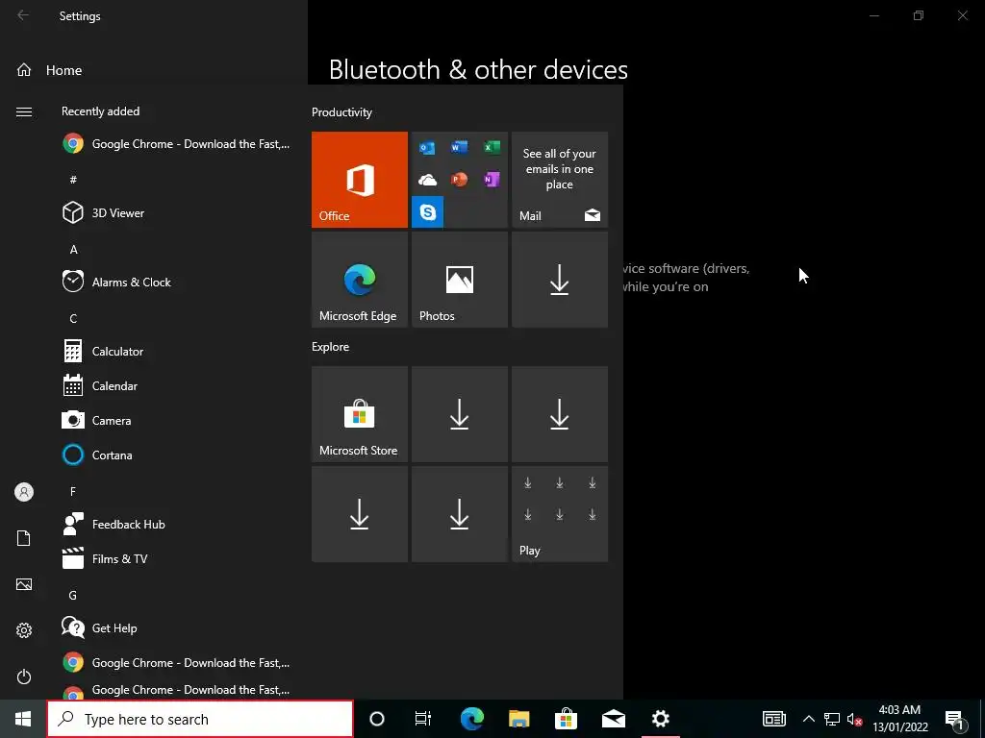The width and height of the screenshot is (985, 738).
Task: Click the pending download tile beside Photos
Action: point(560,280)
